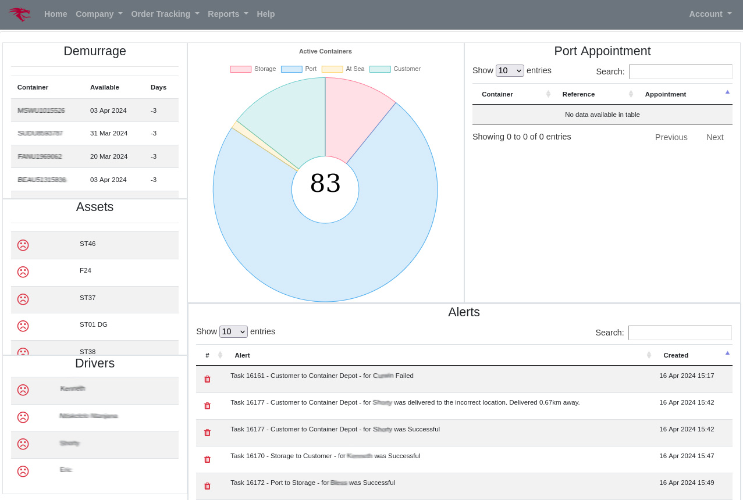
Task: Toggle Port series in chart legend
Action: (298, 69)
